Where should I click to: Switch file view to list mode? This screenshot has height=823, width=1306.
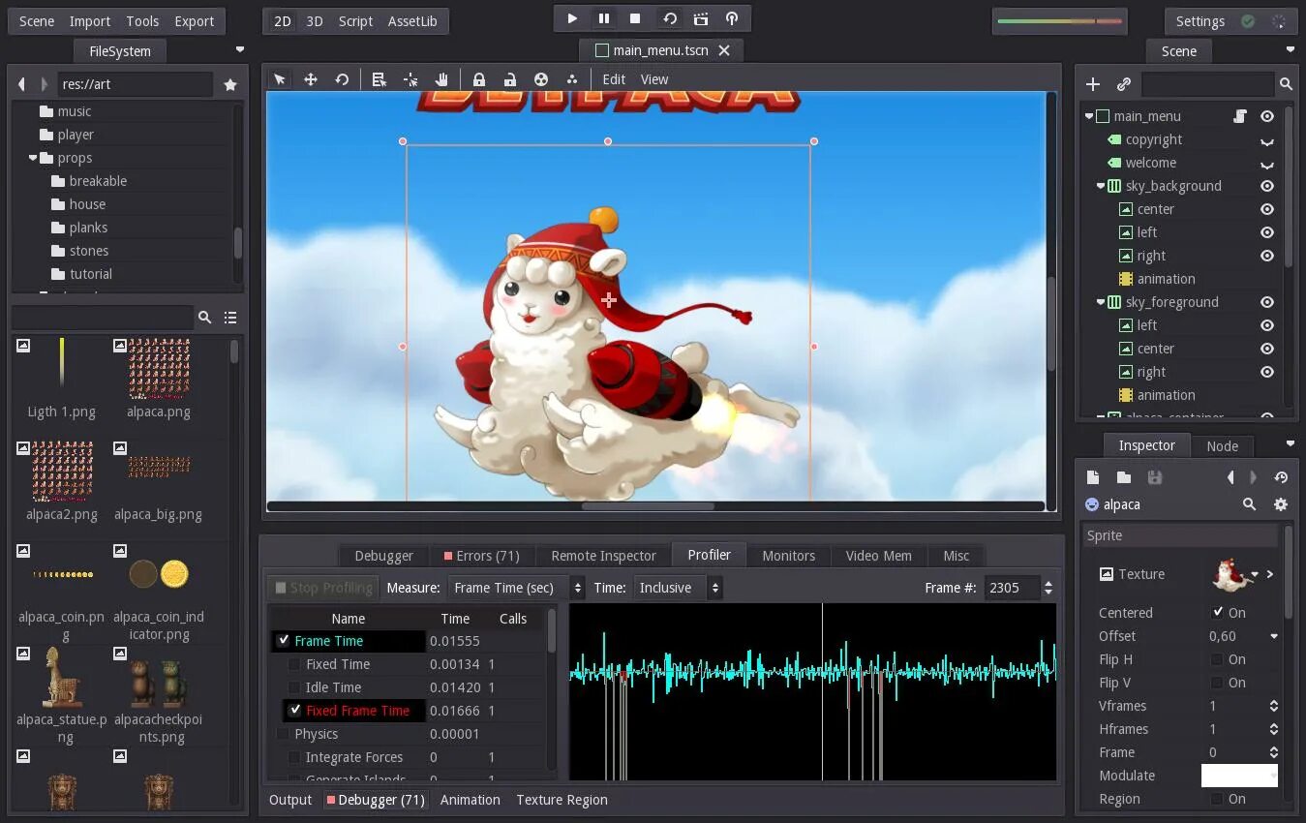click(230, 317)
